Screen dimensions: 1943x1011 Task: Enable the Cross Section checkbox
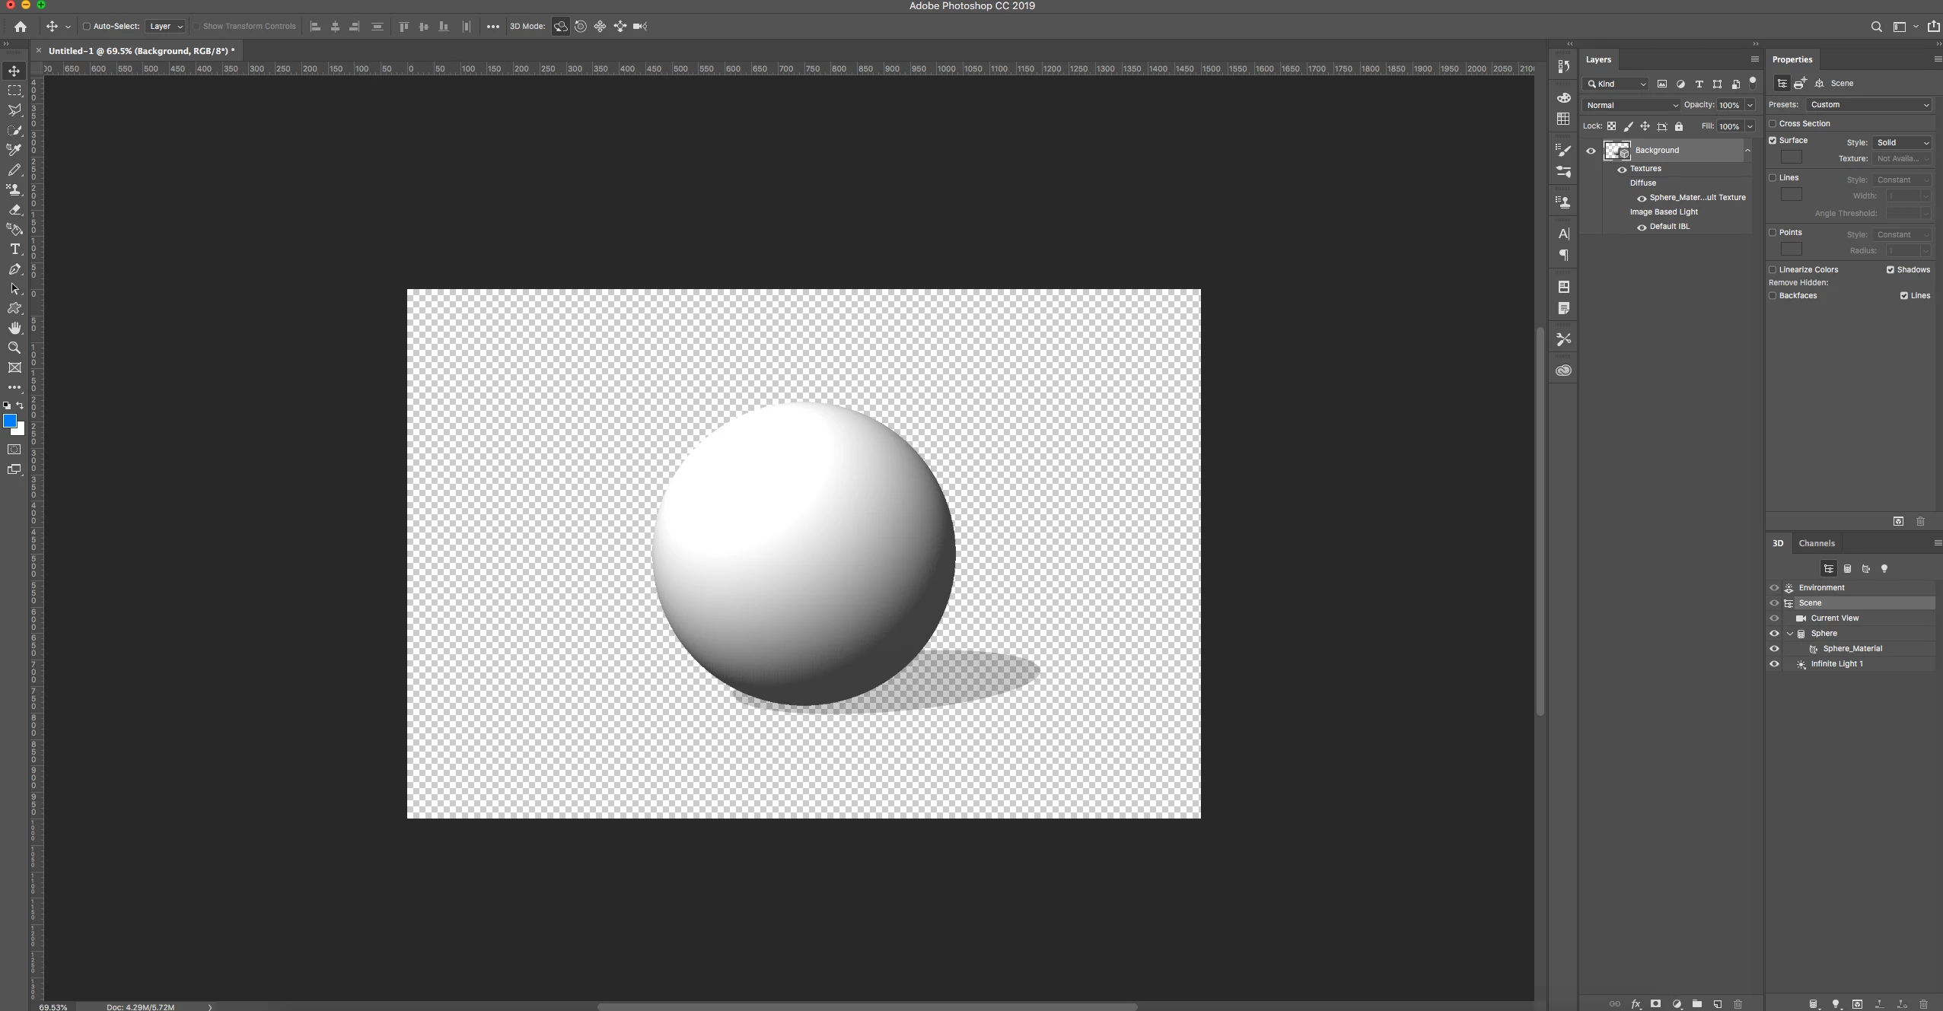click(x=1773, y=124)
